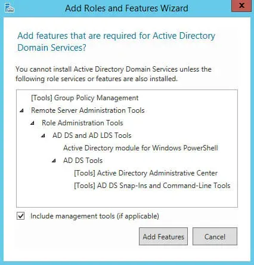254x265 pixels.
Task: Click the Server Manager wizard title icon
Action: [x=10, y=8]
